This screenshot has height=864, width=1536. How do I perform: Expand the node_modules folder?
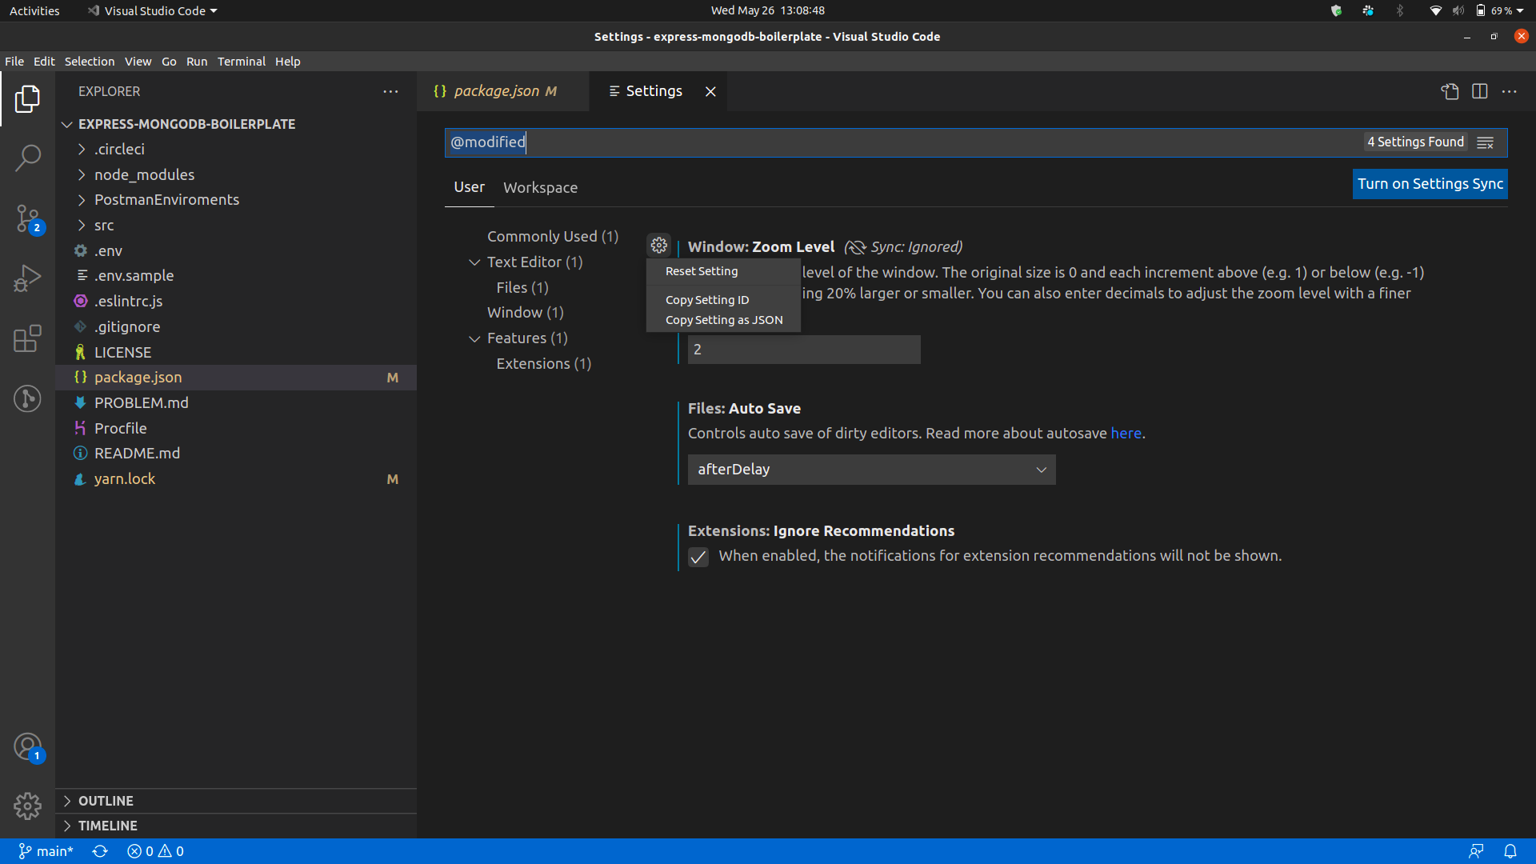(144, 174)
